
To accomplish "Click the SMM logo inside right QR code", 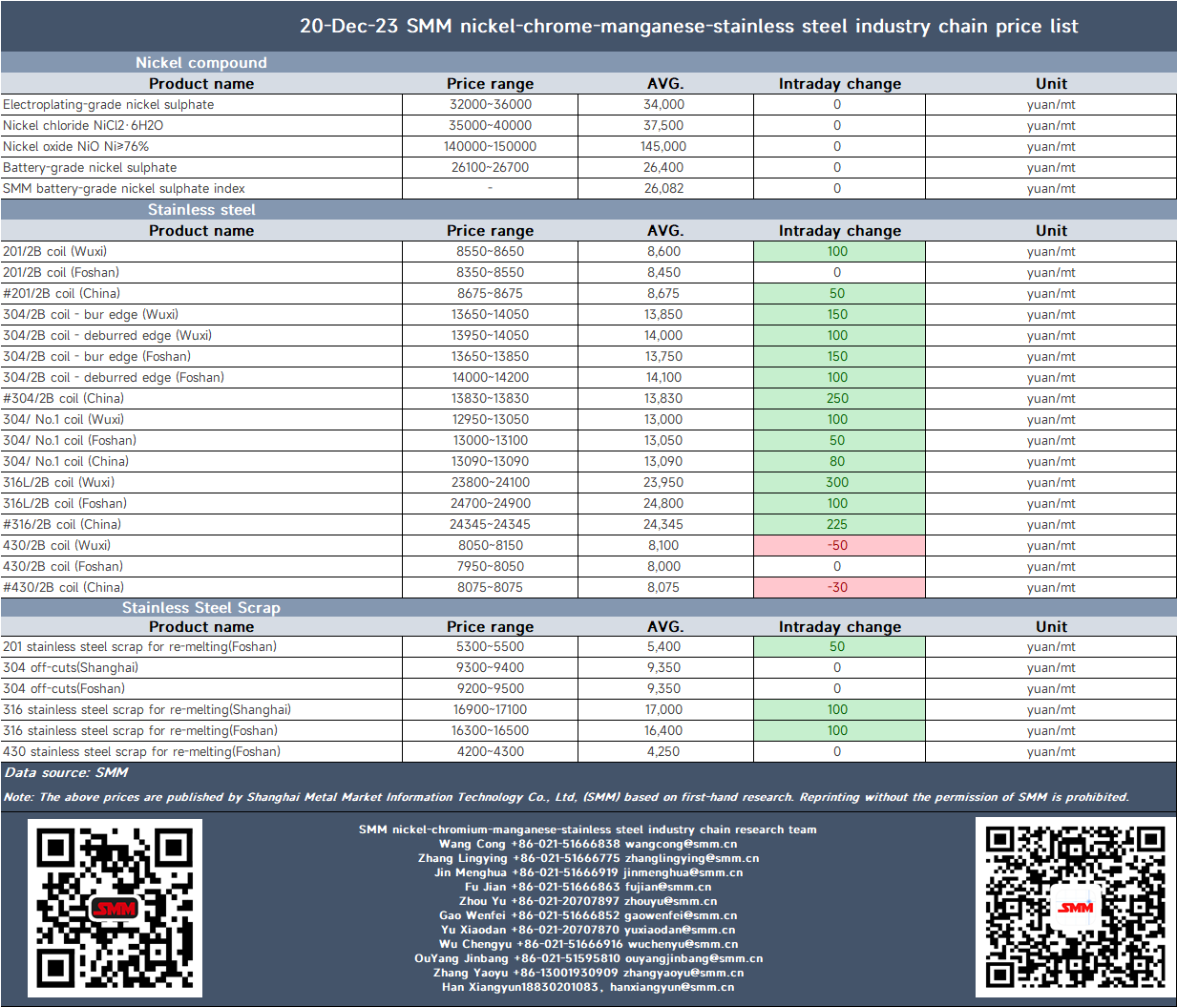I will pyautogui.click(x=1076, y=907).
